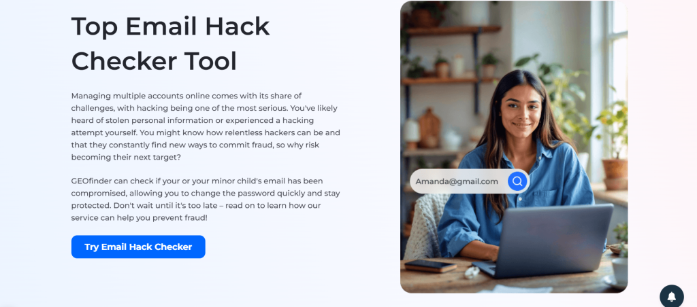Select the GEOfinder word in the paragraph
The height and width of the screenshot is (307, 697).
click(92, 181)
